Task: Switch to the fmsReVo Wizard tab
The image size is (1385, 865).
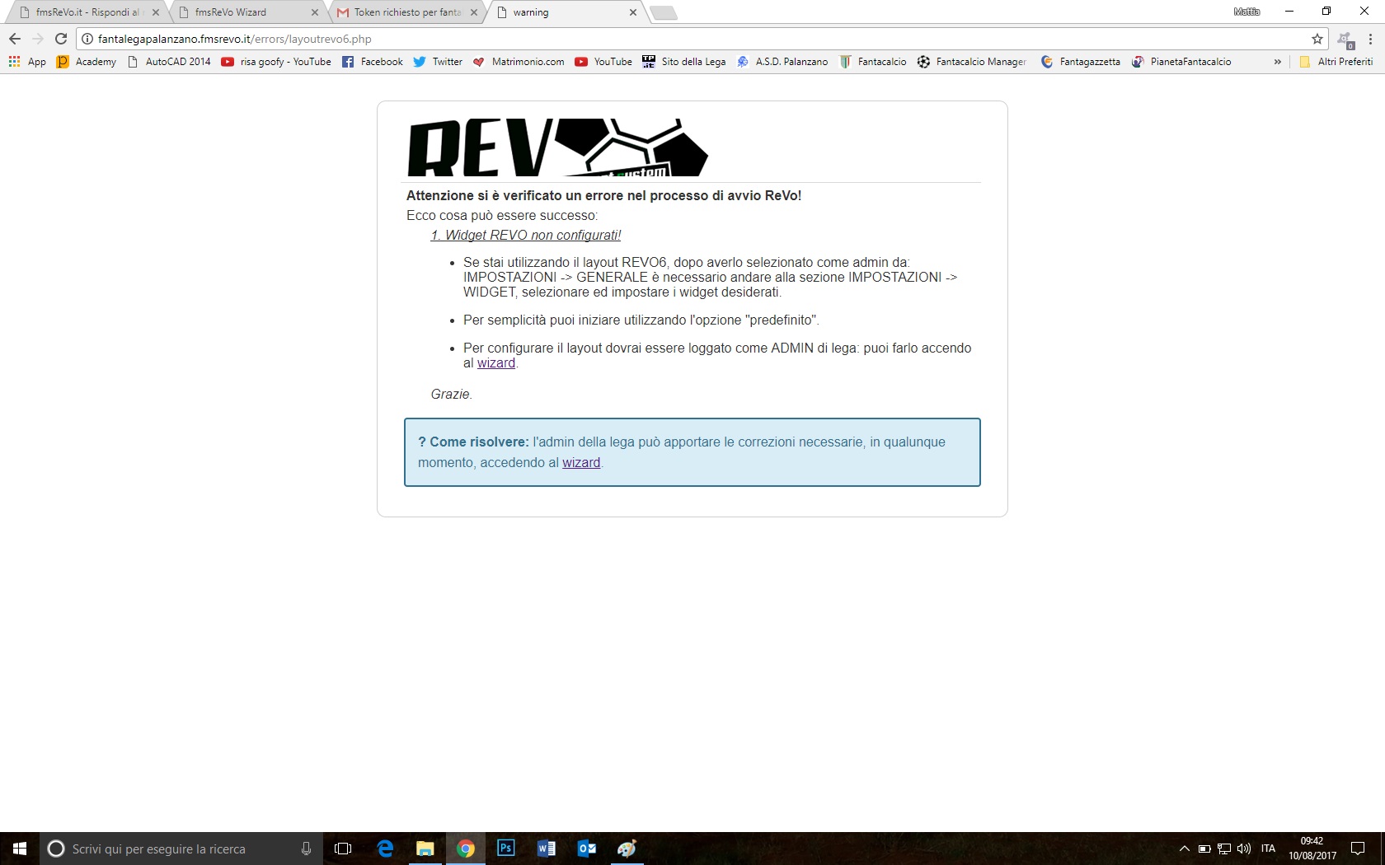Action: (x=239, y=12)
